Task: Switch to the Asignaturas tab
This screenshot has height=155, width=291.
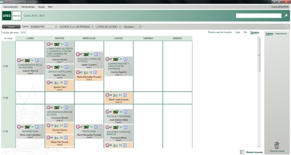Action: [281, 34]
